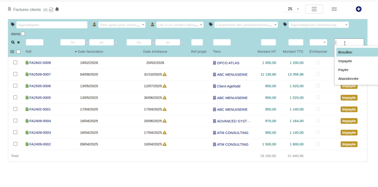Click warning icon next to 20/06/2025

click(165, 121)
